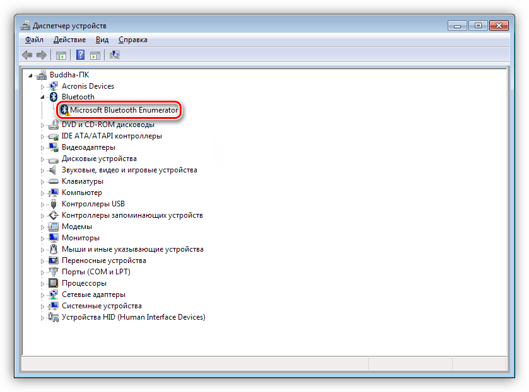Click the Forward arrow in toolbar
The image size is (529, 392).
point(41,55)
